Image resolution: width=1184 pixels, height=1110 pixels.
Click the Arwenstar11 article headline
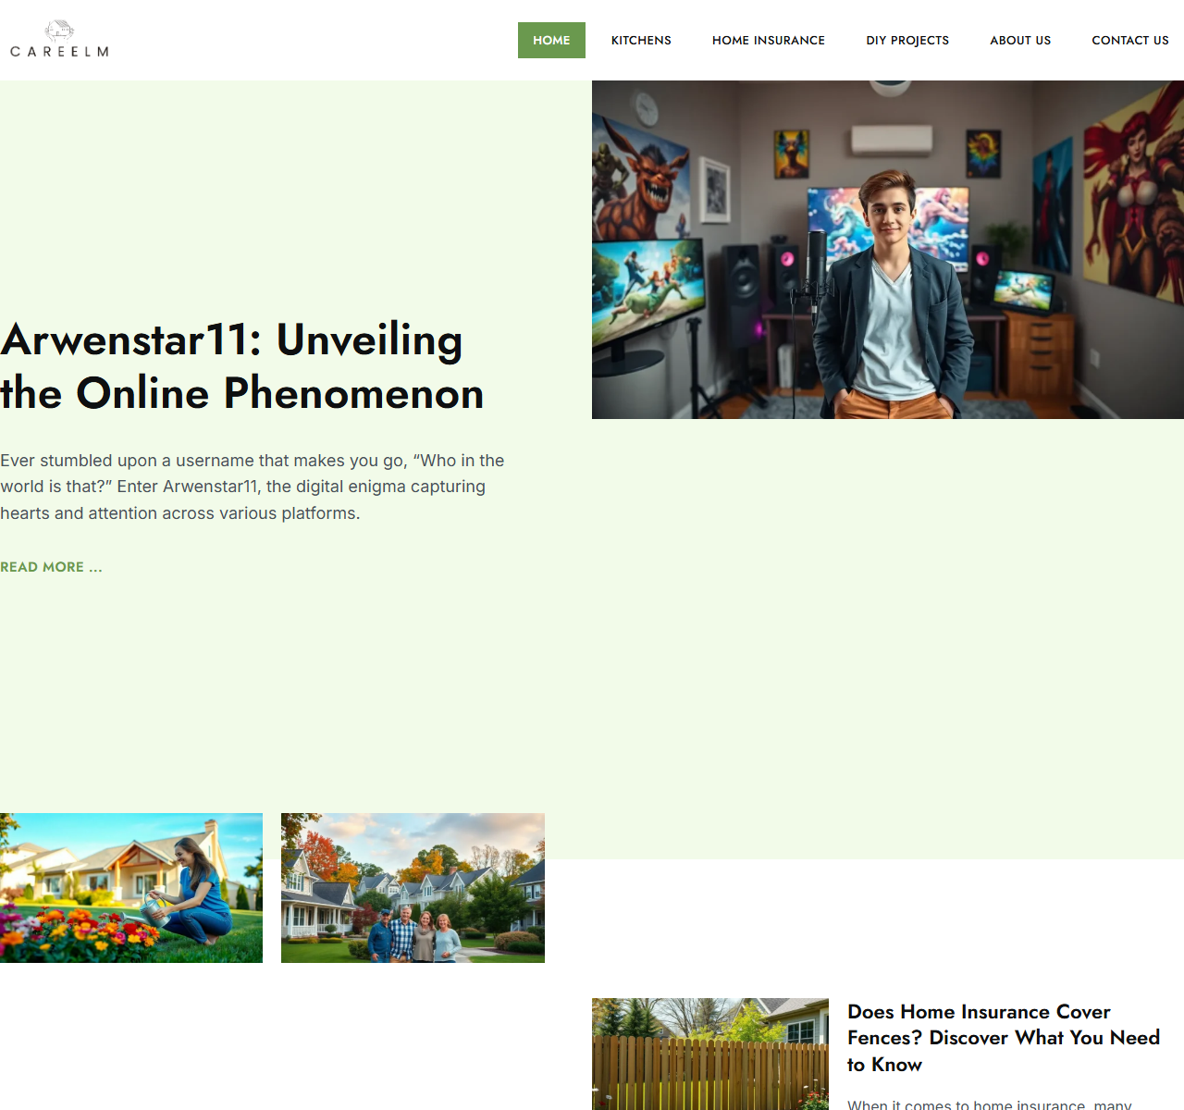click(x=242, y=366)
